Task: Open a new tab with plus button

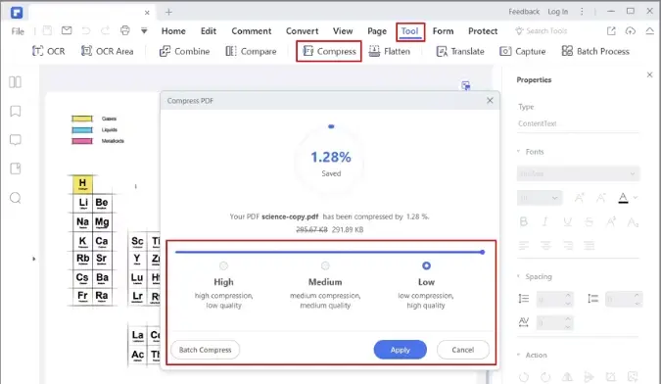Action: (x=168, y=12)
